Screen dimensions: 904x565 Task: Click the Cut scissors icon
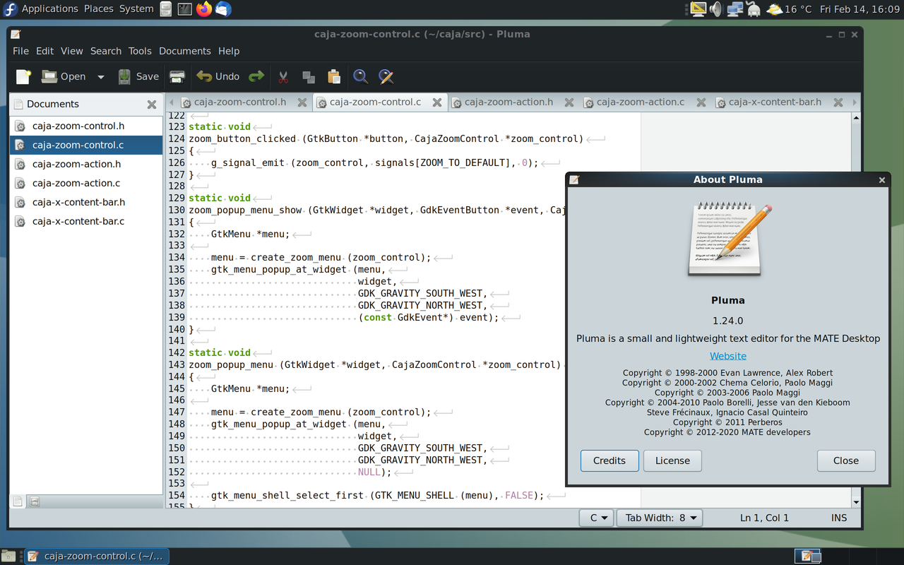pos(283,77)
